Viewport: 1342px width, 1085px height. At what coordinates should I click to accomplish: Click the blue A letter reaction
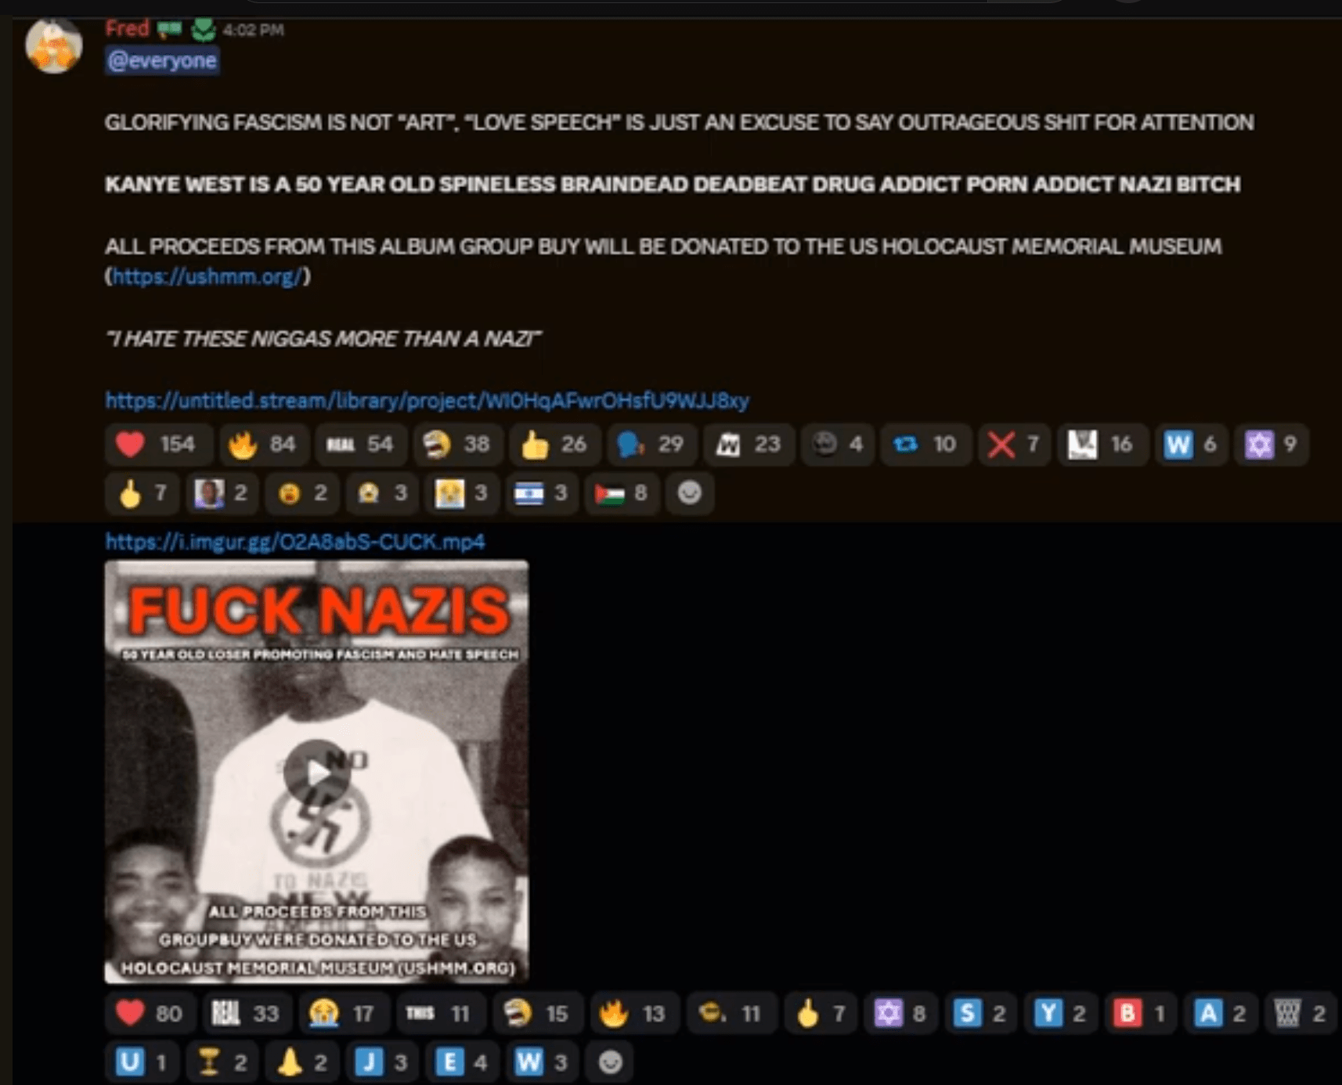[x=1221, y=1014]
